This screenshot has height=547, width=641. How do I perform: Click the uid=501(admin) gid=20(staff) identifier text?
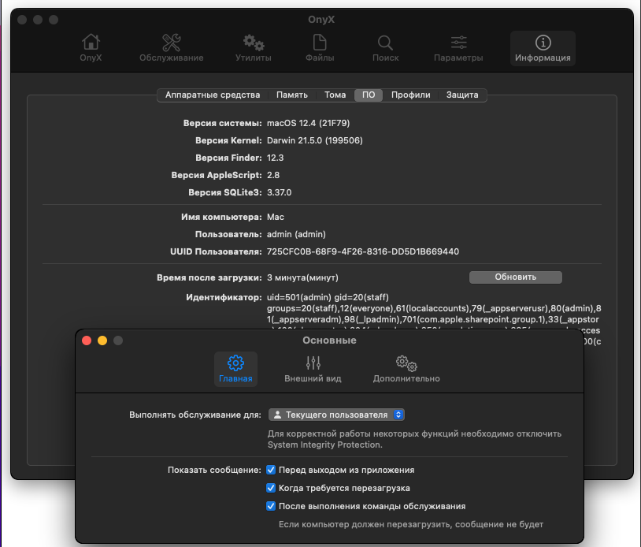328,297
